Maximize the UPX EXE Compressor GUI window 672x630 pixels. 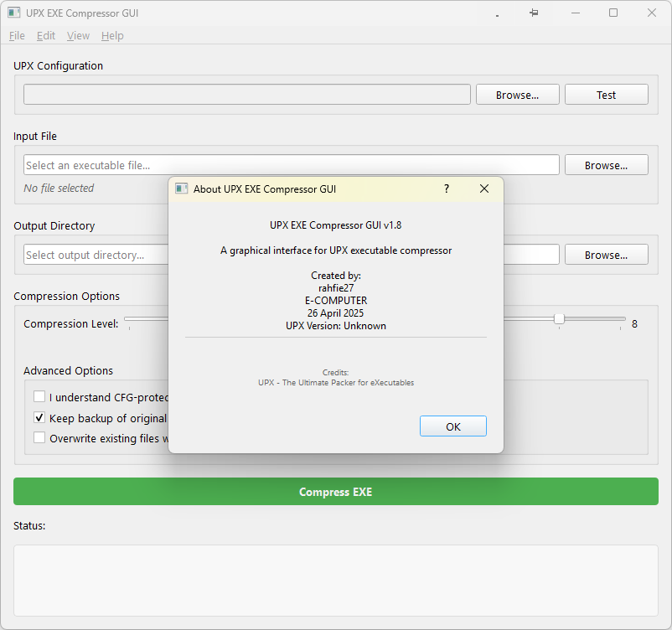pyautogui.click(x=613, y=13)
